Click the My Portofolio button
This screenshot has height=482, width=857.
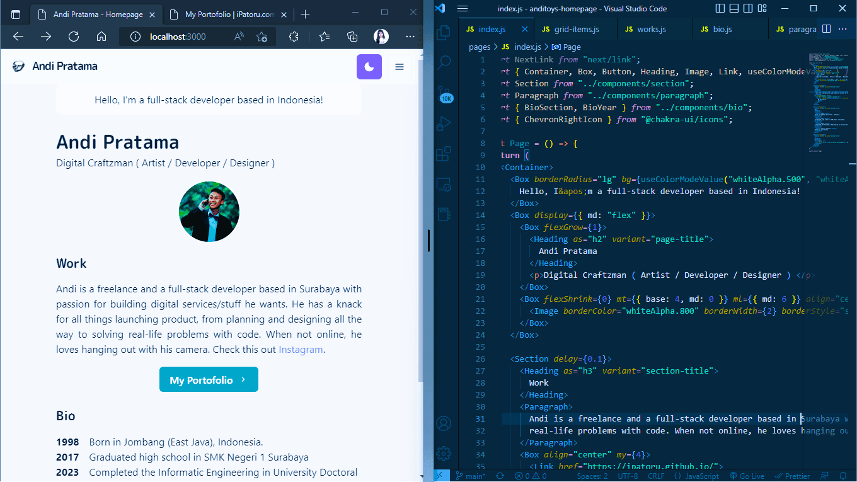click(209, 379)
